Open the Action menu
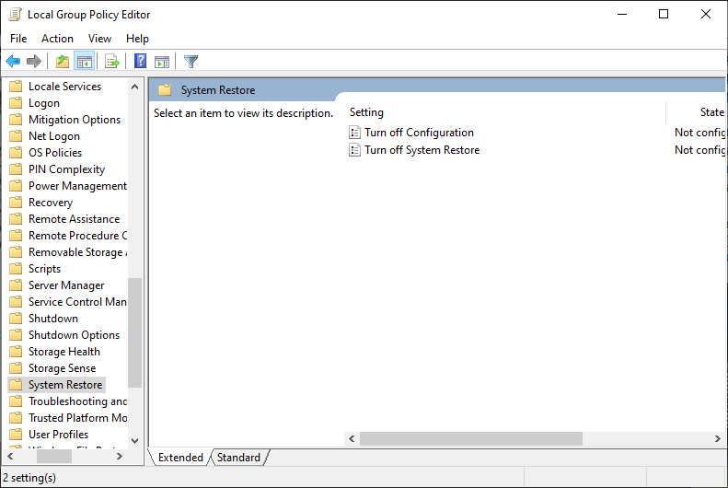The height and width of the screenshot is (488, 728). tap(57, 39)
